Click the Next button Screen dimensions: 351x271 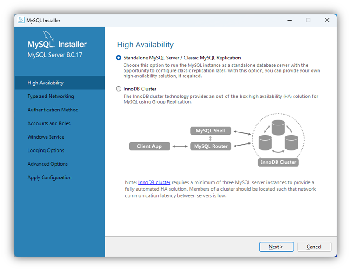coord(277,247)
